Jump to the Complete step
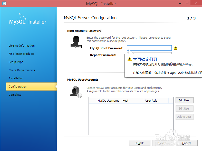Image resolution: width=202 pixels, height=151 pixels. pyautogui.click(x=15, y=95)
